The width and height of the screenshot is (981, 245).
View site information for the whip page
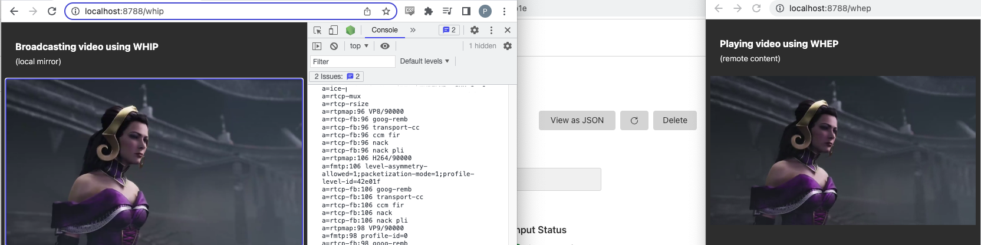coord(75,11)
